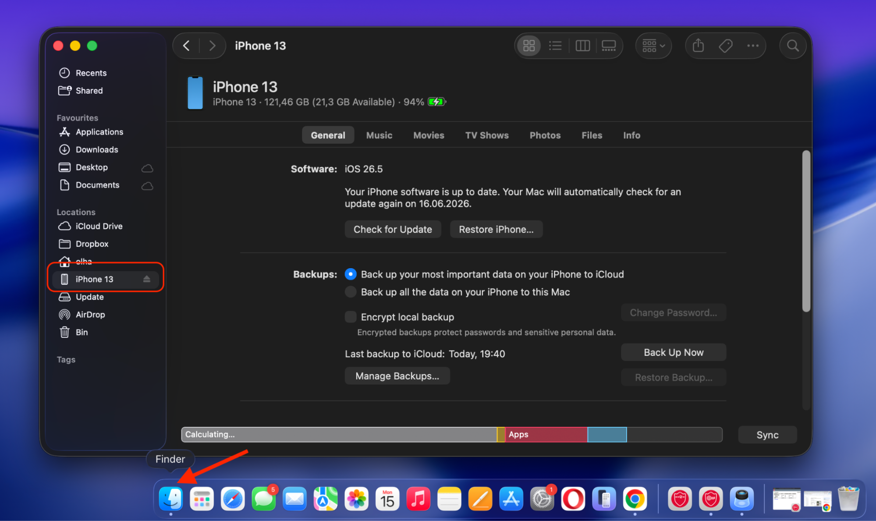Image resolution: width=876 pixels, height=521 pixels.
Task: Click the Favourites section header
Action: [78, 118]
